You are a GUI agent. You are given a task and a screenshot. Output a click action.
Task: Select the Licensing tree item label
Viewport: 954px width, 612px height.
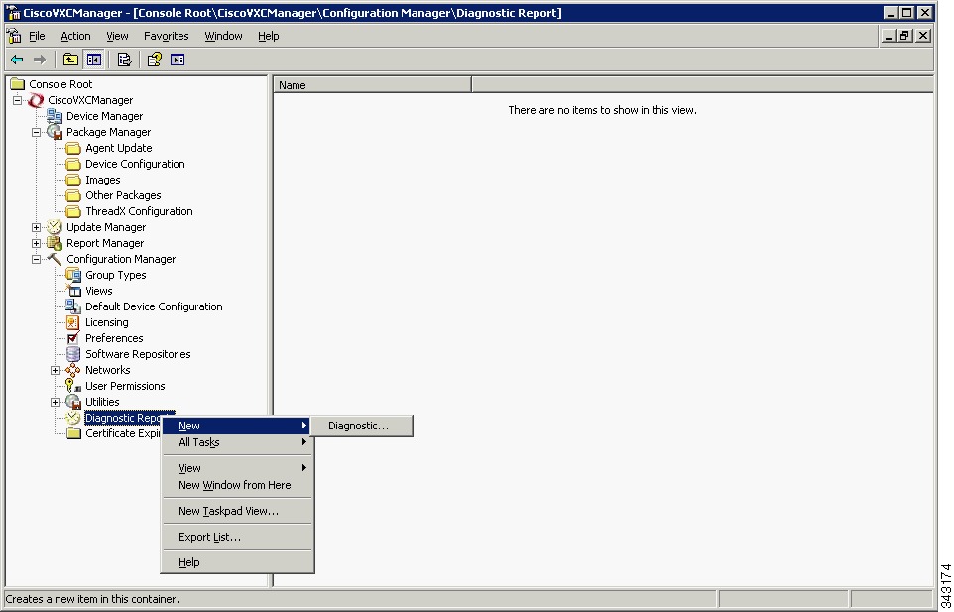107,322
